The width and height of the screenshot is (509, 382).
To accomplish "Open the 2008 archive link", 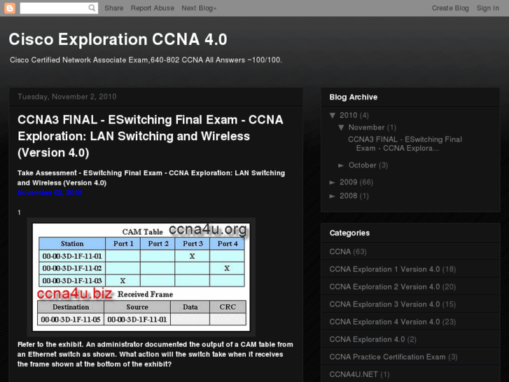I will click(348, 196).
